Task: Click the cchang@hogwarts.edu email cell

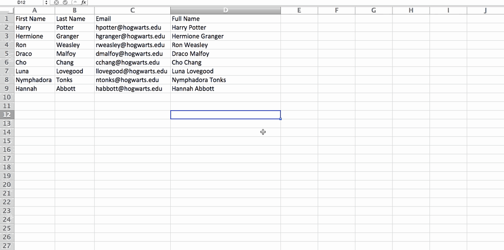Action: (x=133, y=62)
